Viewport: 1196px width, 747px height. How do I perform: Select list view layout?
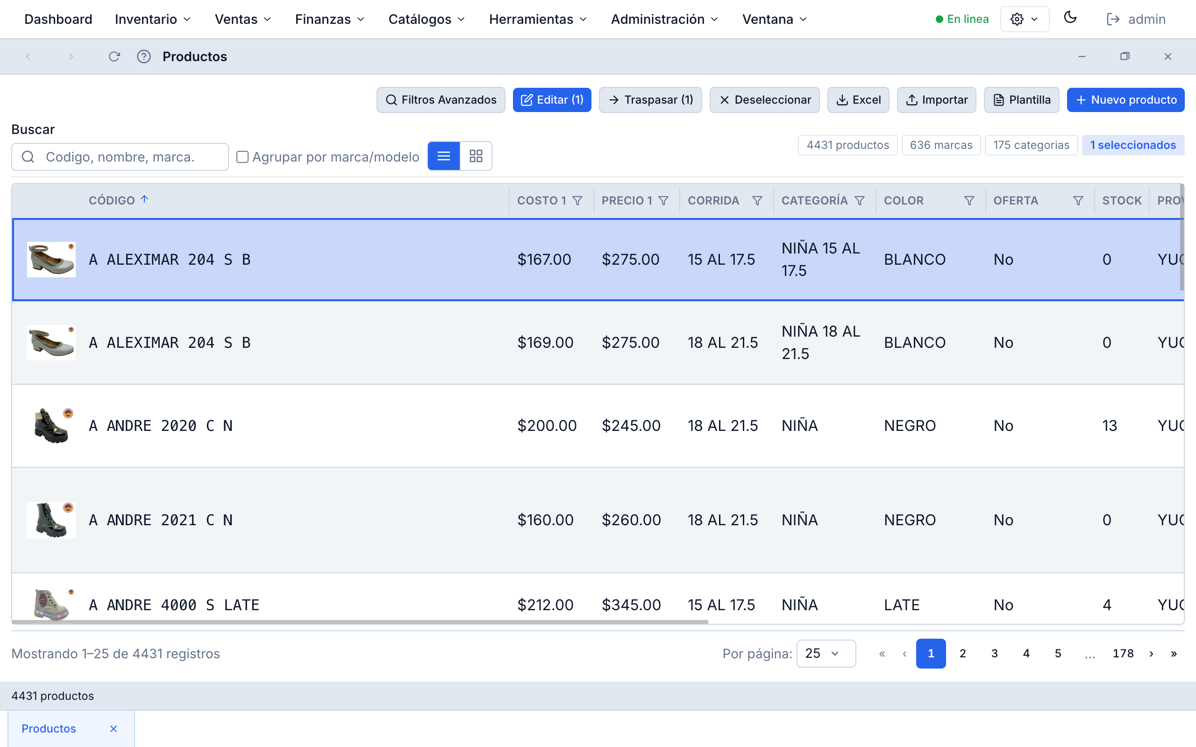443,155
